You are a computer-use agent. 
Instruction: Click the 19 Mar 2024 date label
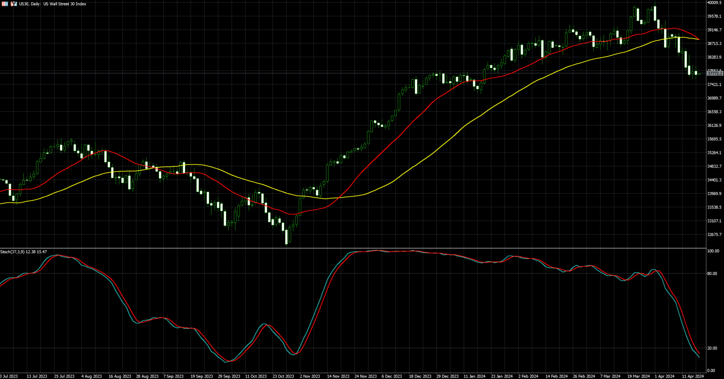638,376
